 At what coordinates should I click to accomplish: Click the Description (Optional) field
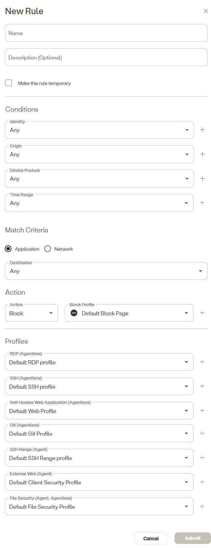(106, 58)
